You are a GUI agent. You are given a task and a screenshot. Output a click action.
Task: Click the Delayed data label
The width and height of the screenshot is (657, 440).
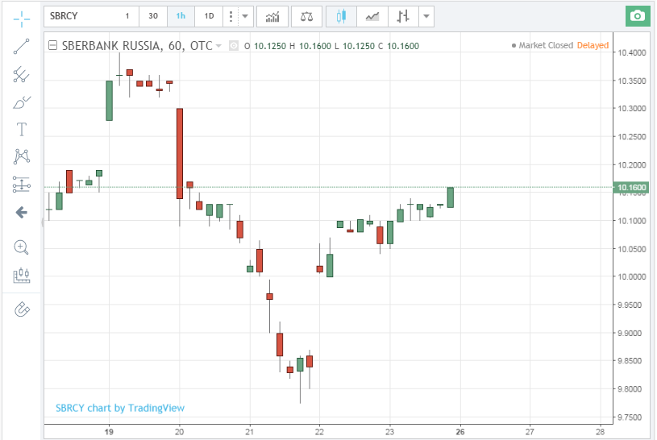tap(593, 45)
